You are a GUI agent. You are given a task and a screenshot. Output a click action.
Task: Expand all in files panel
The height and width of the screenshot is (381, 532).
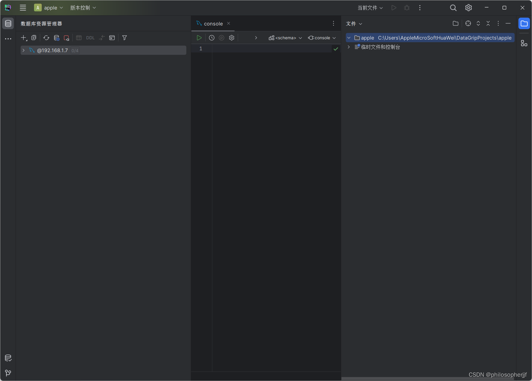coord(478,23)
